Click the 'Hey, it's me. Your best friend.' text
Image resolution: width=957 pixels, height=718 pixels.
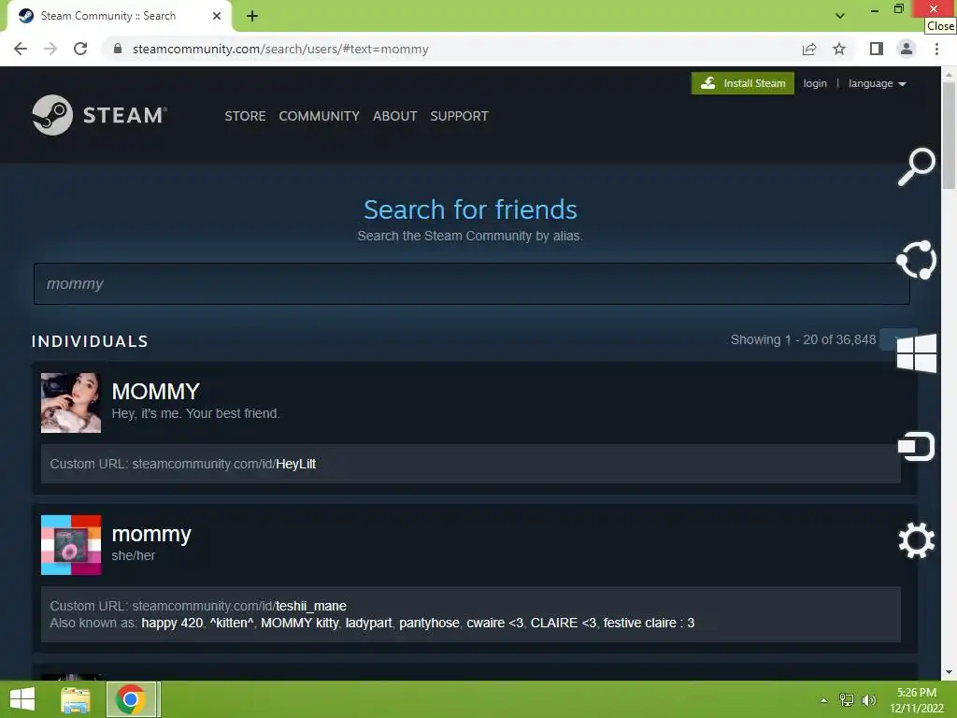point(195,413)
